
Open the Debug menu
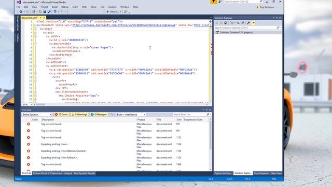(65, 7)
